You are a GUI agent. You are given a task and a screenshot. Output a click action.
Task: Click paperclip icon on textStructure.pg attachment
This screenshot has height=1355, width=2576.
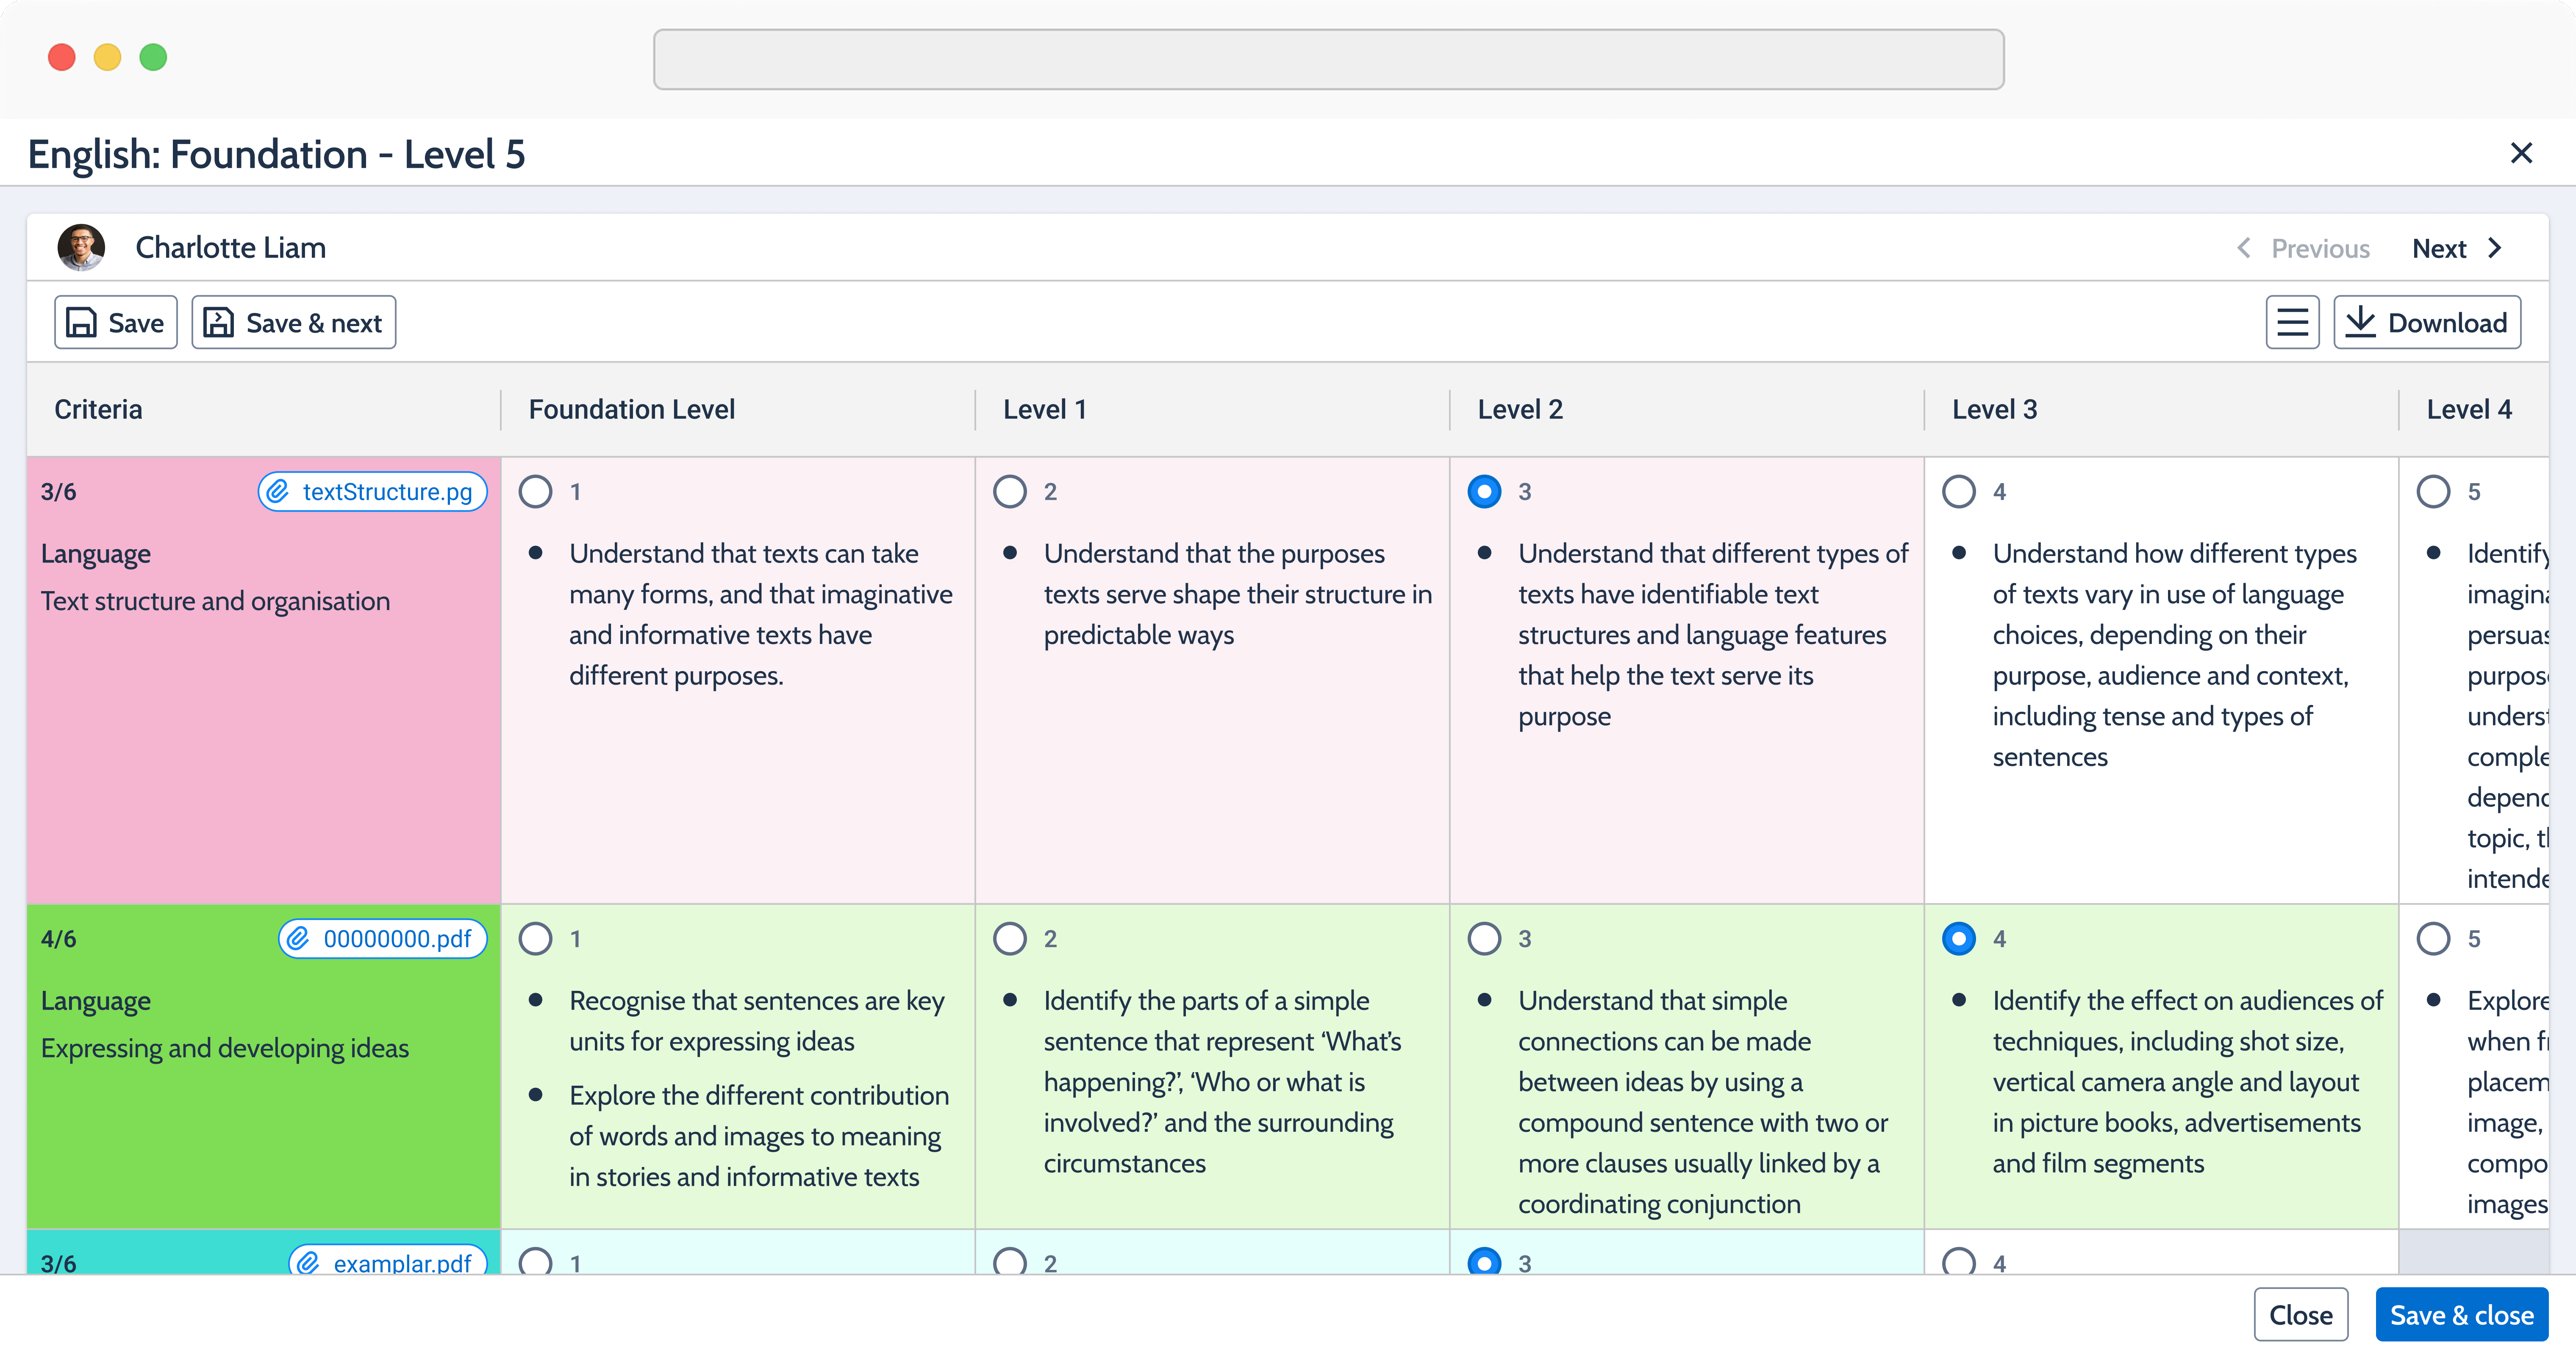[x=278, y=492]
